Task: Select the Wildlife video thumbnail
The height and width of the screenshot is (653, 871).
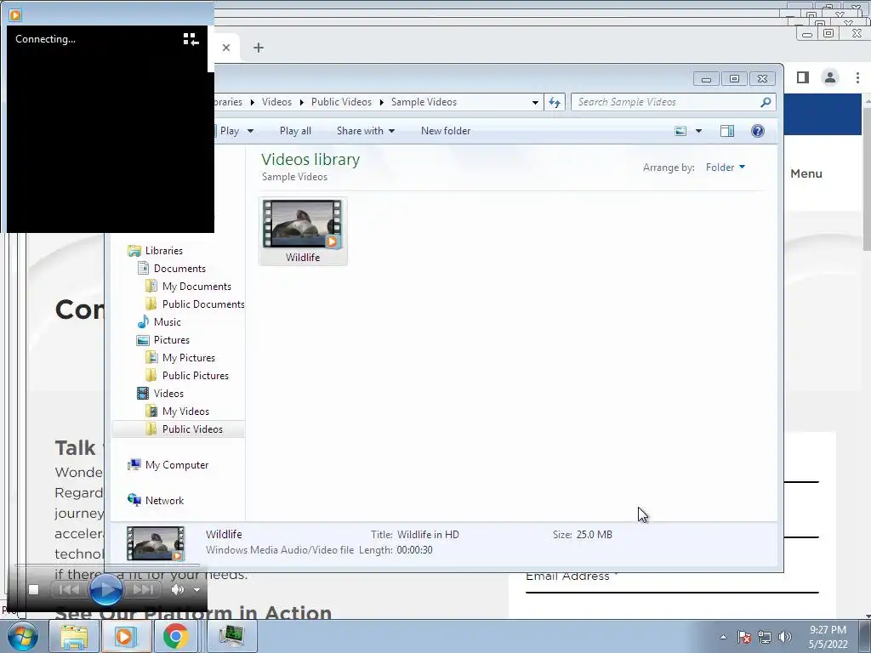Action: [x=303, y=231]
